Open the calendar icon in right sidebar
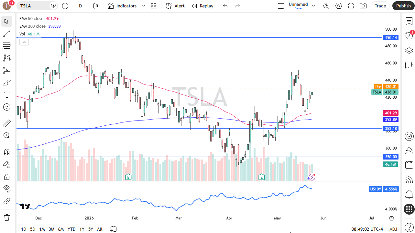 (x=409, y=164)
